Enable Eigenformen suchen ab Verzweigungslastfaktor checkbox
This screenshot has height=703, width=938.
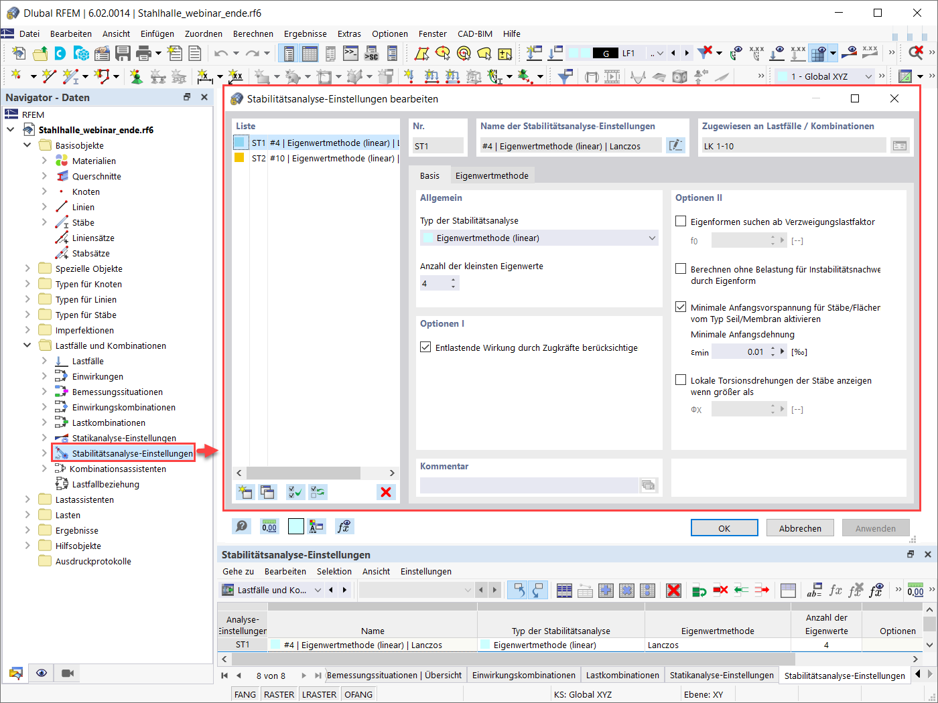click(681, 221)
